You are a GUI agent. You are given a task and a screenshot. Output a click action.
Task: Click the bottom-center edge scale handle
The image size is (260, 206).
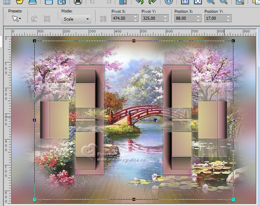coord(134,200)
